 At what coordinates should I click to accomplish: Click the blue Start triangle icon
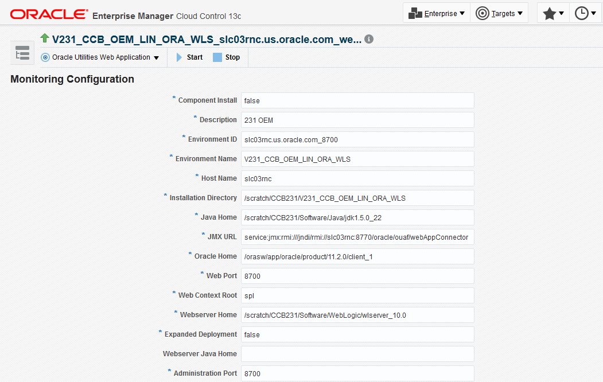click(178, 57)
